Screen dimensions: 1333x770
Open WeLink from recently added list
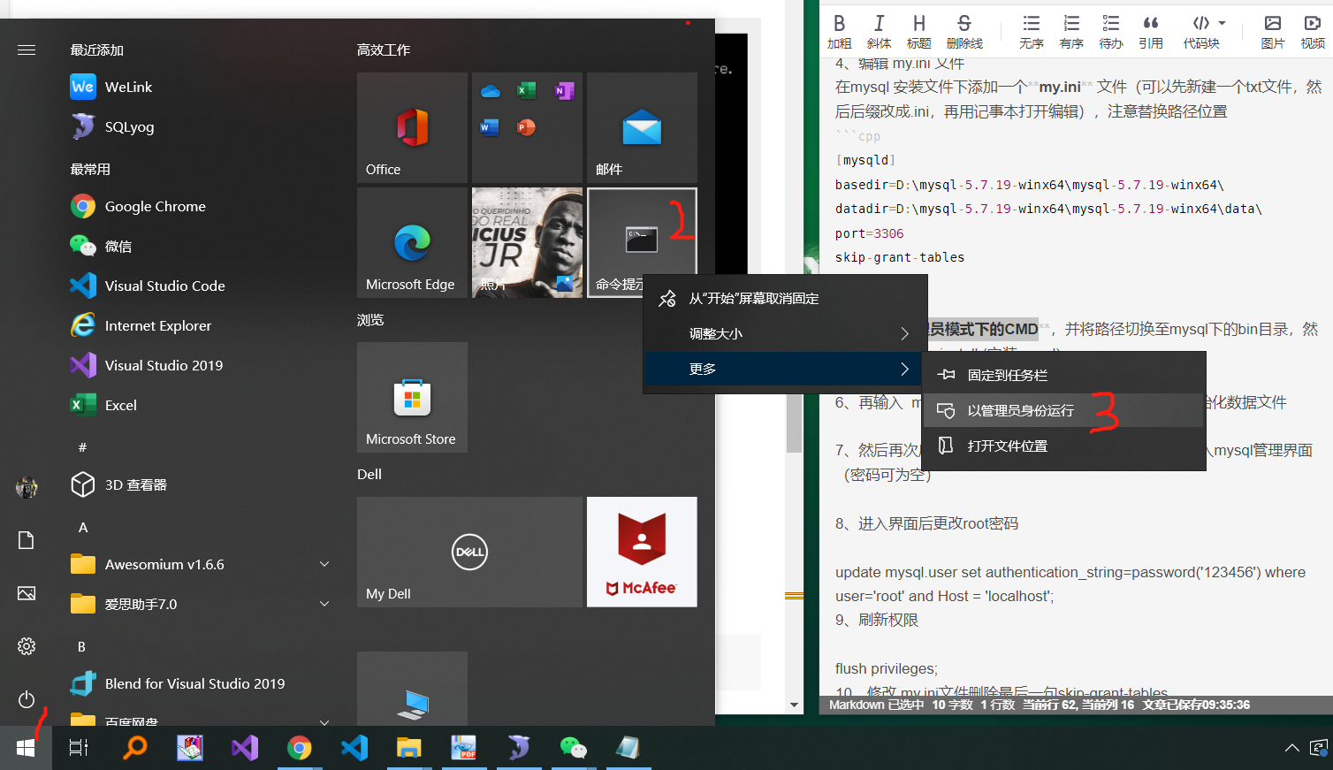point(199,87)
